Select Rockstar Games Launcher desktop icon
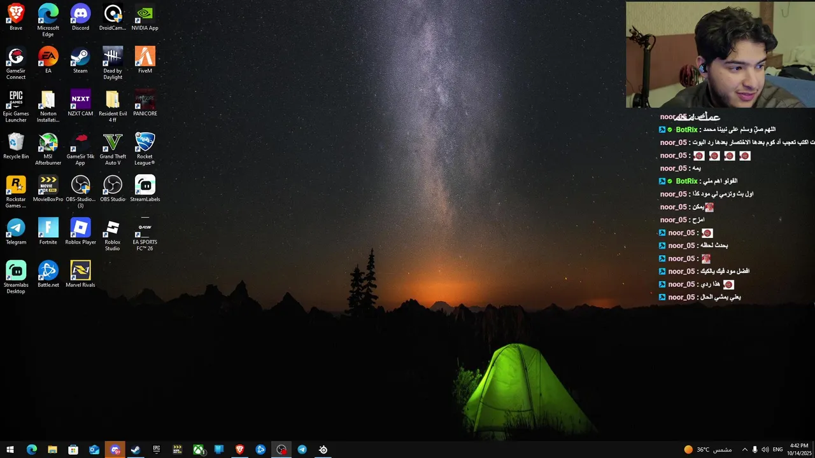Viewport: 815px width, 458px height. [x=16, y=191]
